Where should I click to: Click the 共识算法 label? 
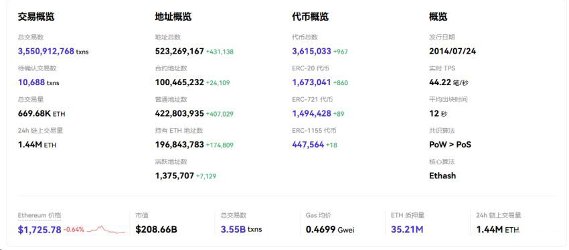(442, 131)
